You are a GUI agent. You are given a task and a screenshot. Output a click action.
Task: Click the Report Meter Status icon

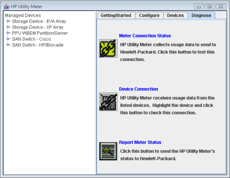click(x=108, y=151)
